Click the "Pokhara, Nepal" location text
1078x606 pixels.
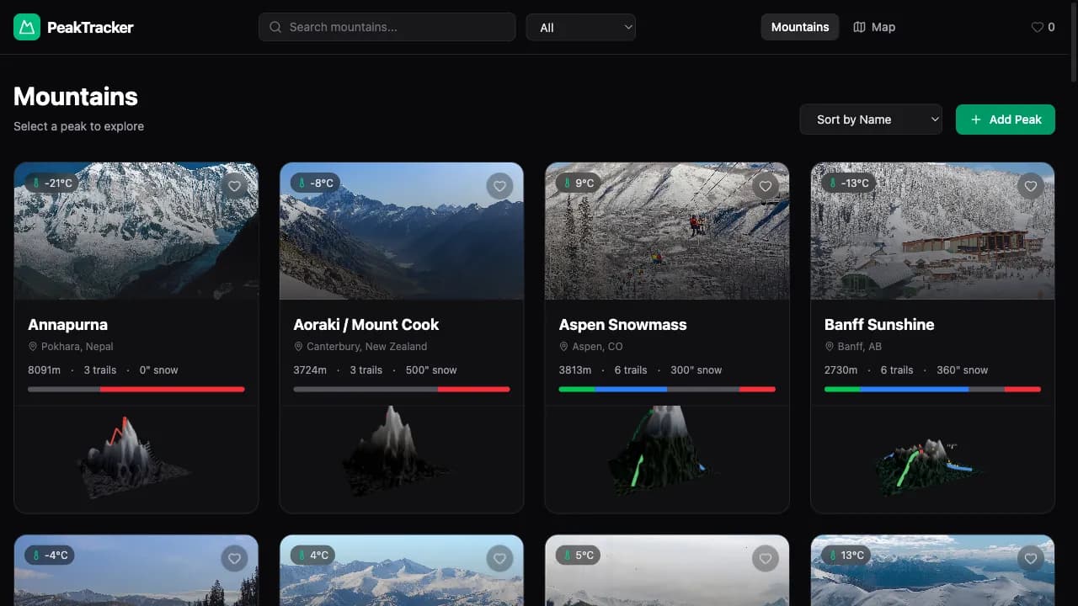click(77, 347)
